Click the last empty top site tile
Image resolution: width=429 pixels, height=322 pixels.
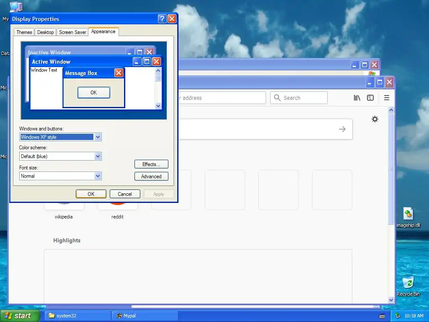pos(332,190)
